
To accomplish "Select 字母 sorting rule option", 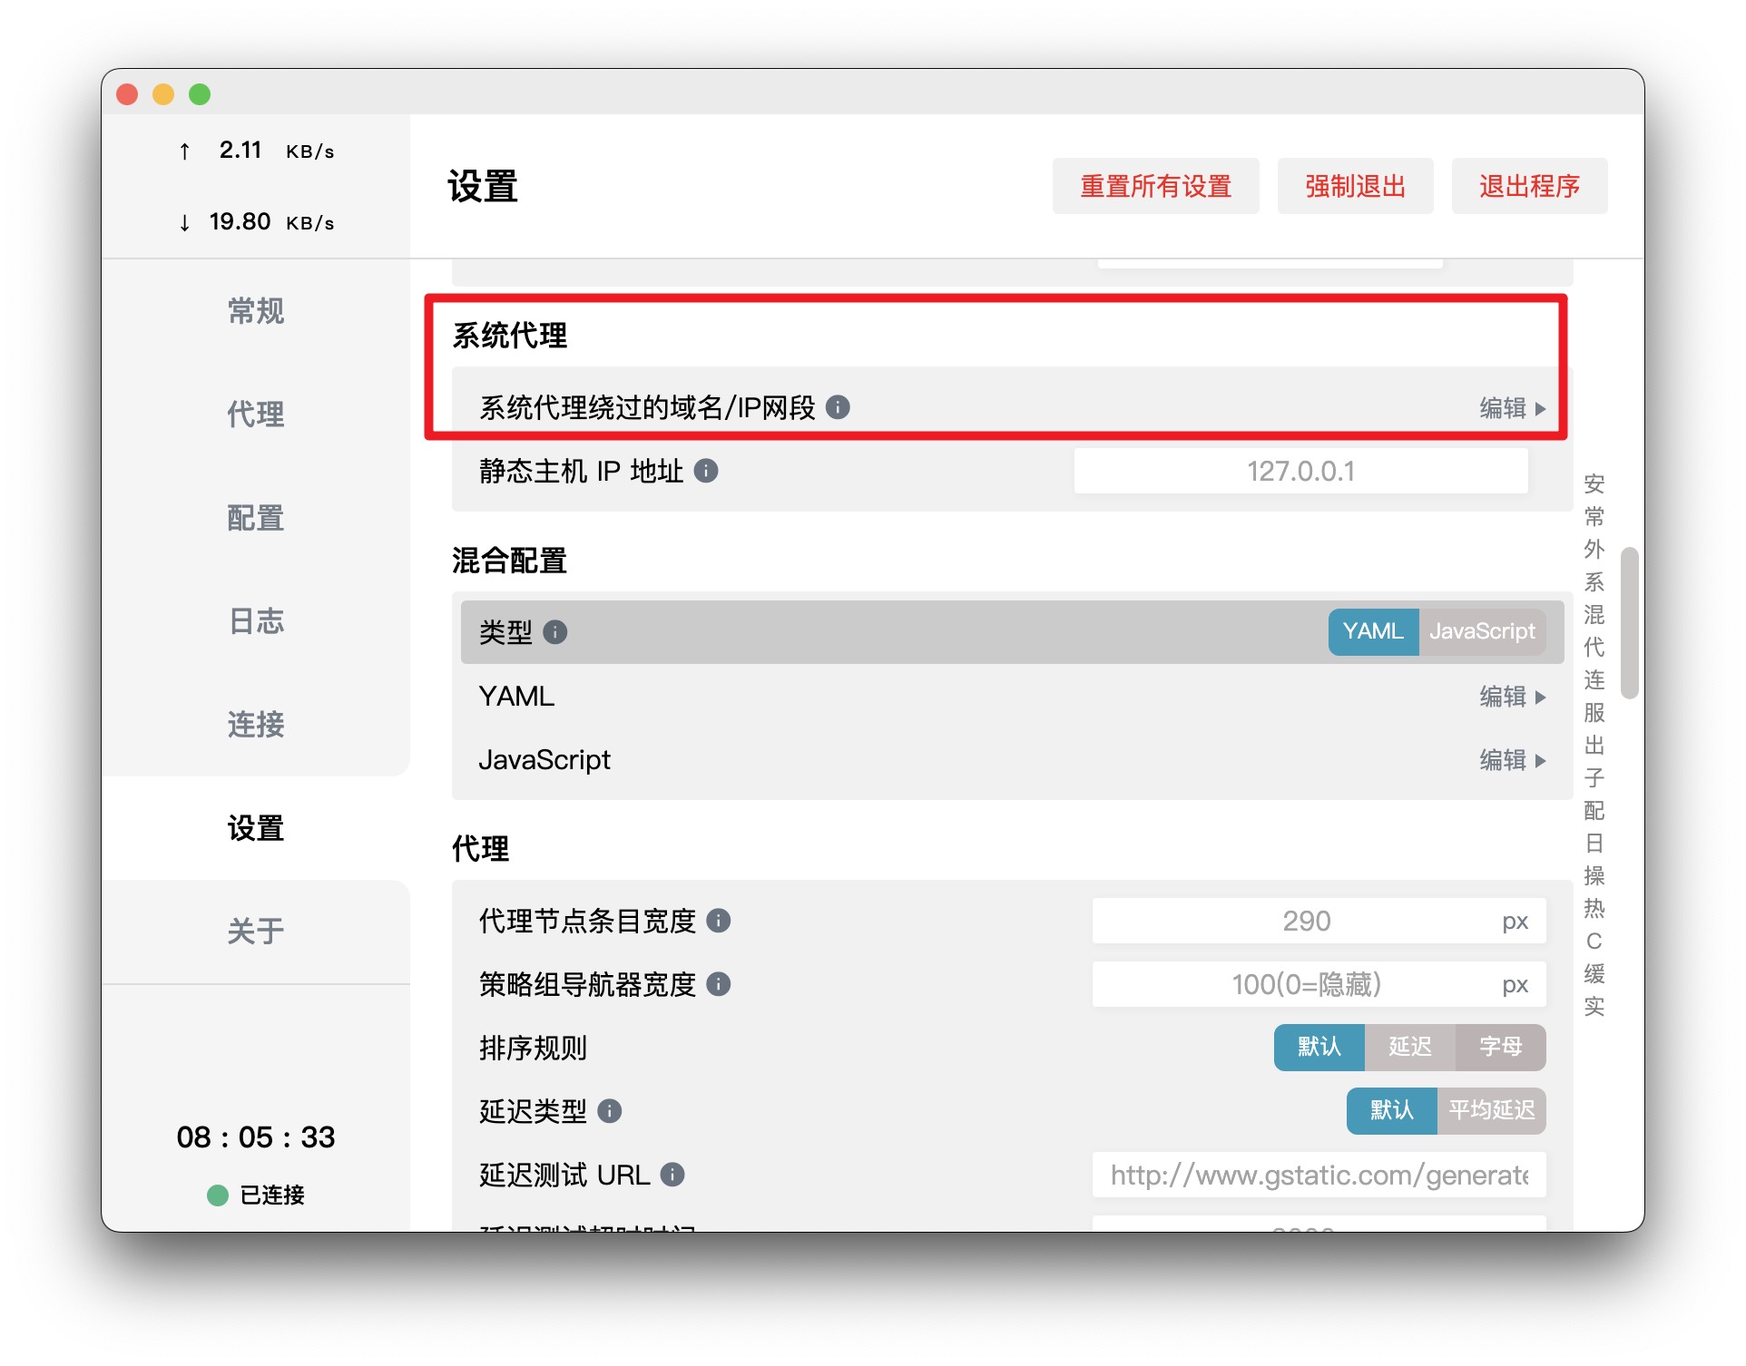I will point(1500,1047).
